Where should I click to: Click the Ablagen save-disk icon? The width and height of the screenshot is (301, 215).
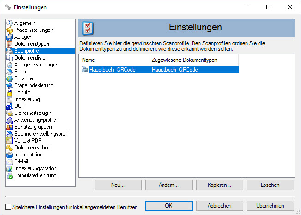pos(10,37)
